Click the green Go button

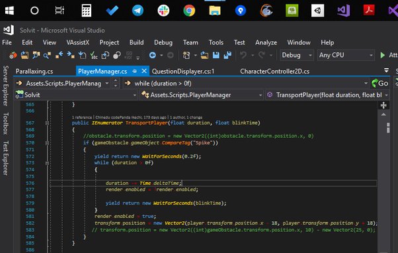[x=380, y=83]
